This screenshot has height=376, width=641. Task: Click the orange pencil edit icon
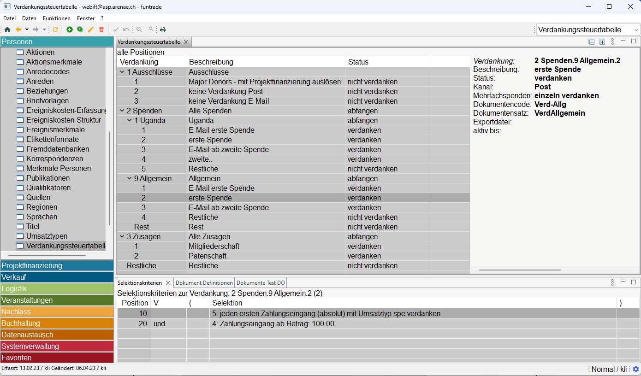(91, 29)
